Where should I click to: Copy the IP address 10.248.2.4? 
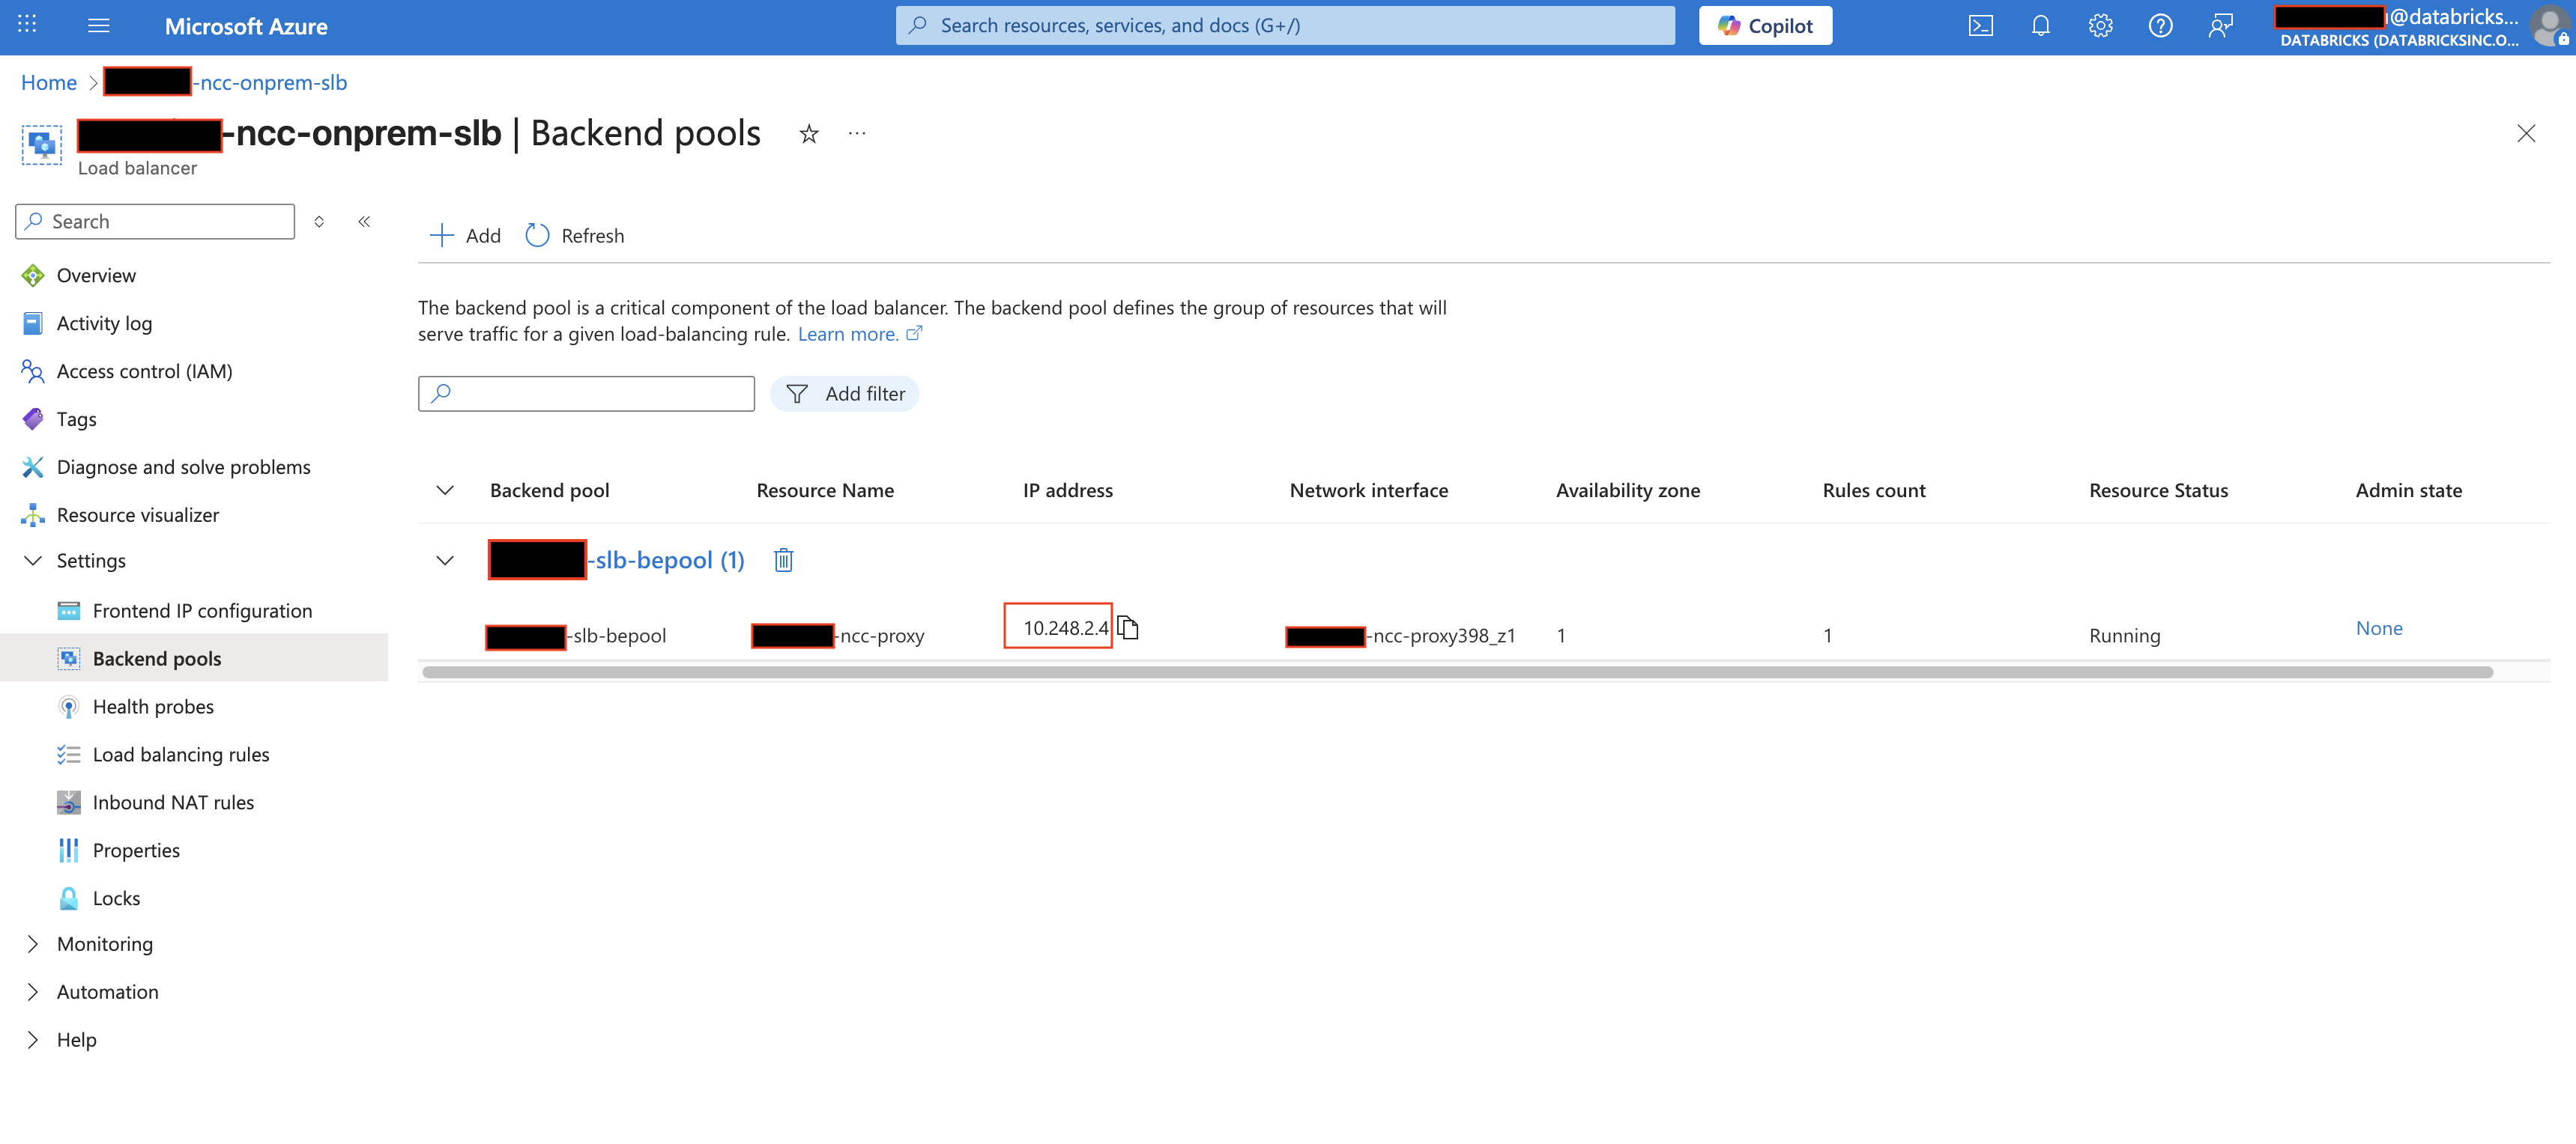[1129, 627]
